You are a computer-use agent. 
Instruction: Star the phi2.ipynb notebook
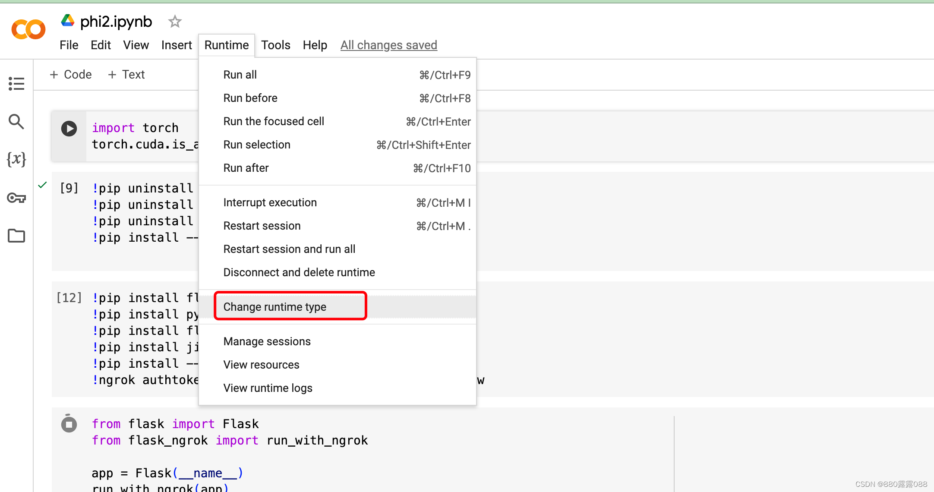coord(175,22)
